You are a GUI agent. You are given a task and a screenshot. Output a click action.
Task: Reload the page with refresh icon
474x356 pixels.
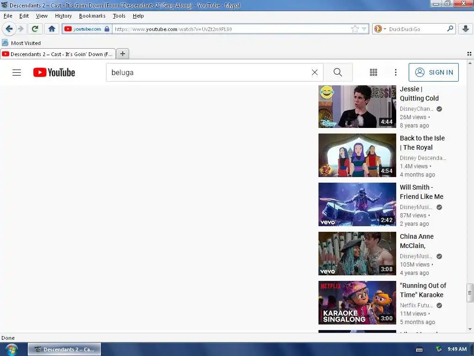tap(35, 29)
